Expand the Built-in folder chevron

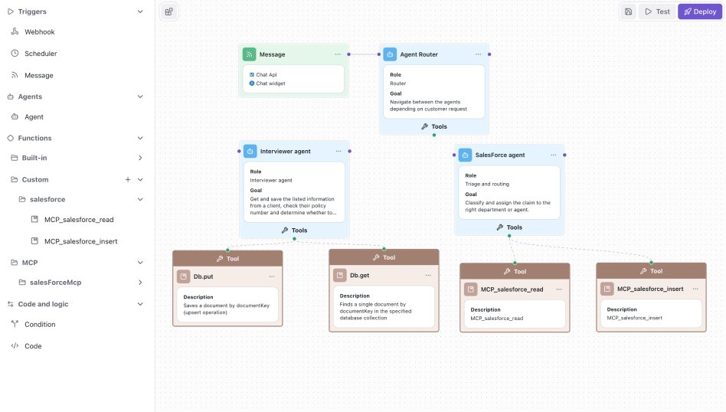click(x=140, y=158)
